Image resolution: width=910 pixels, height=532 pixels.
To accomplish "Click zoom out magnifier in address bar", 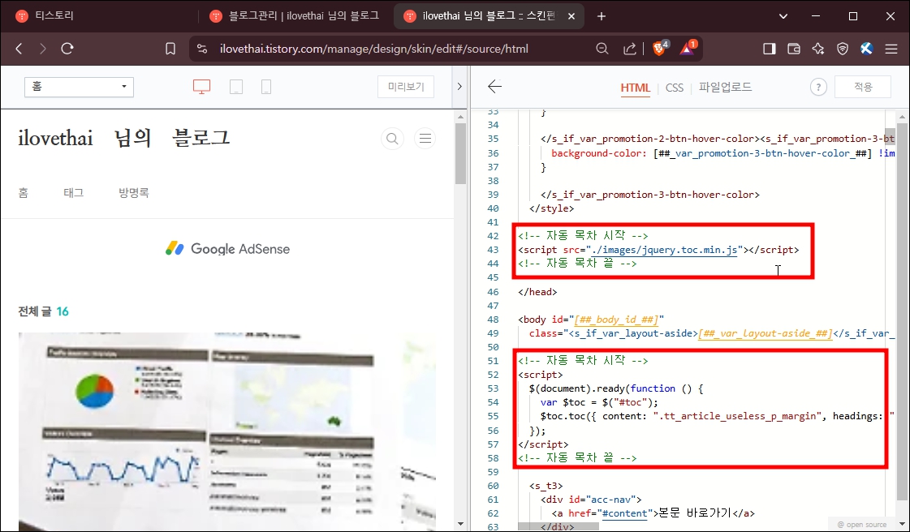I will 602,49.
